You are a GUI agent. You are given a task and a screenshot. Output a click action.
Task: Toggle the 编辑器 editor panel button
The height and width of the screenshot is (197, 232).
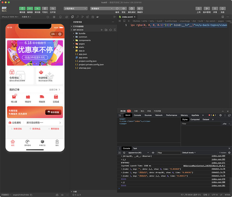[x=30, y=9]
